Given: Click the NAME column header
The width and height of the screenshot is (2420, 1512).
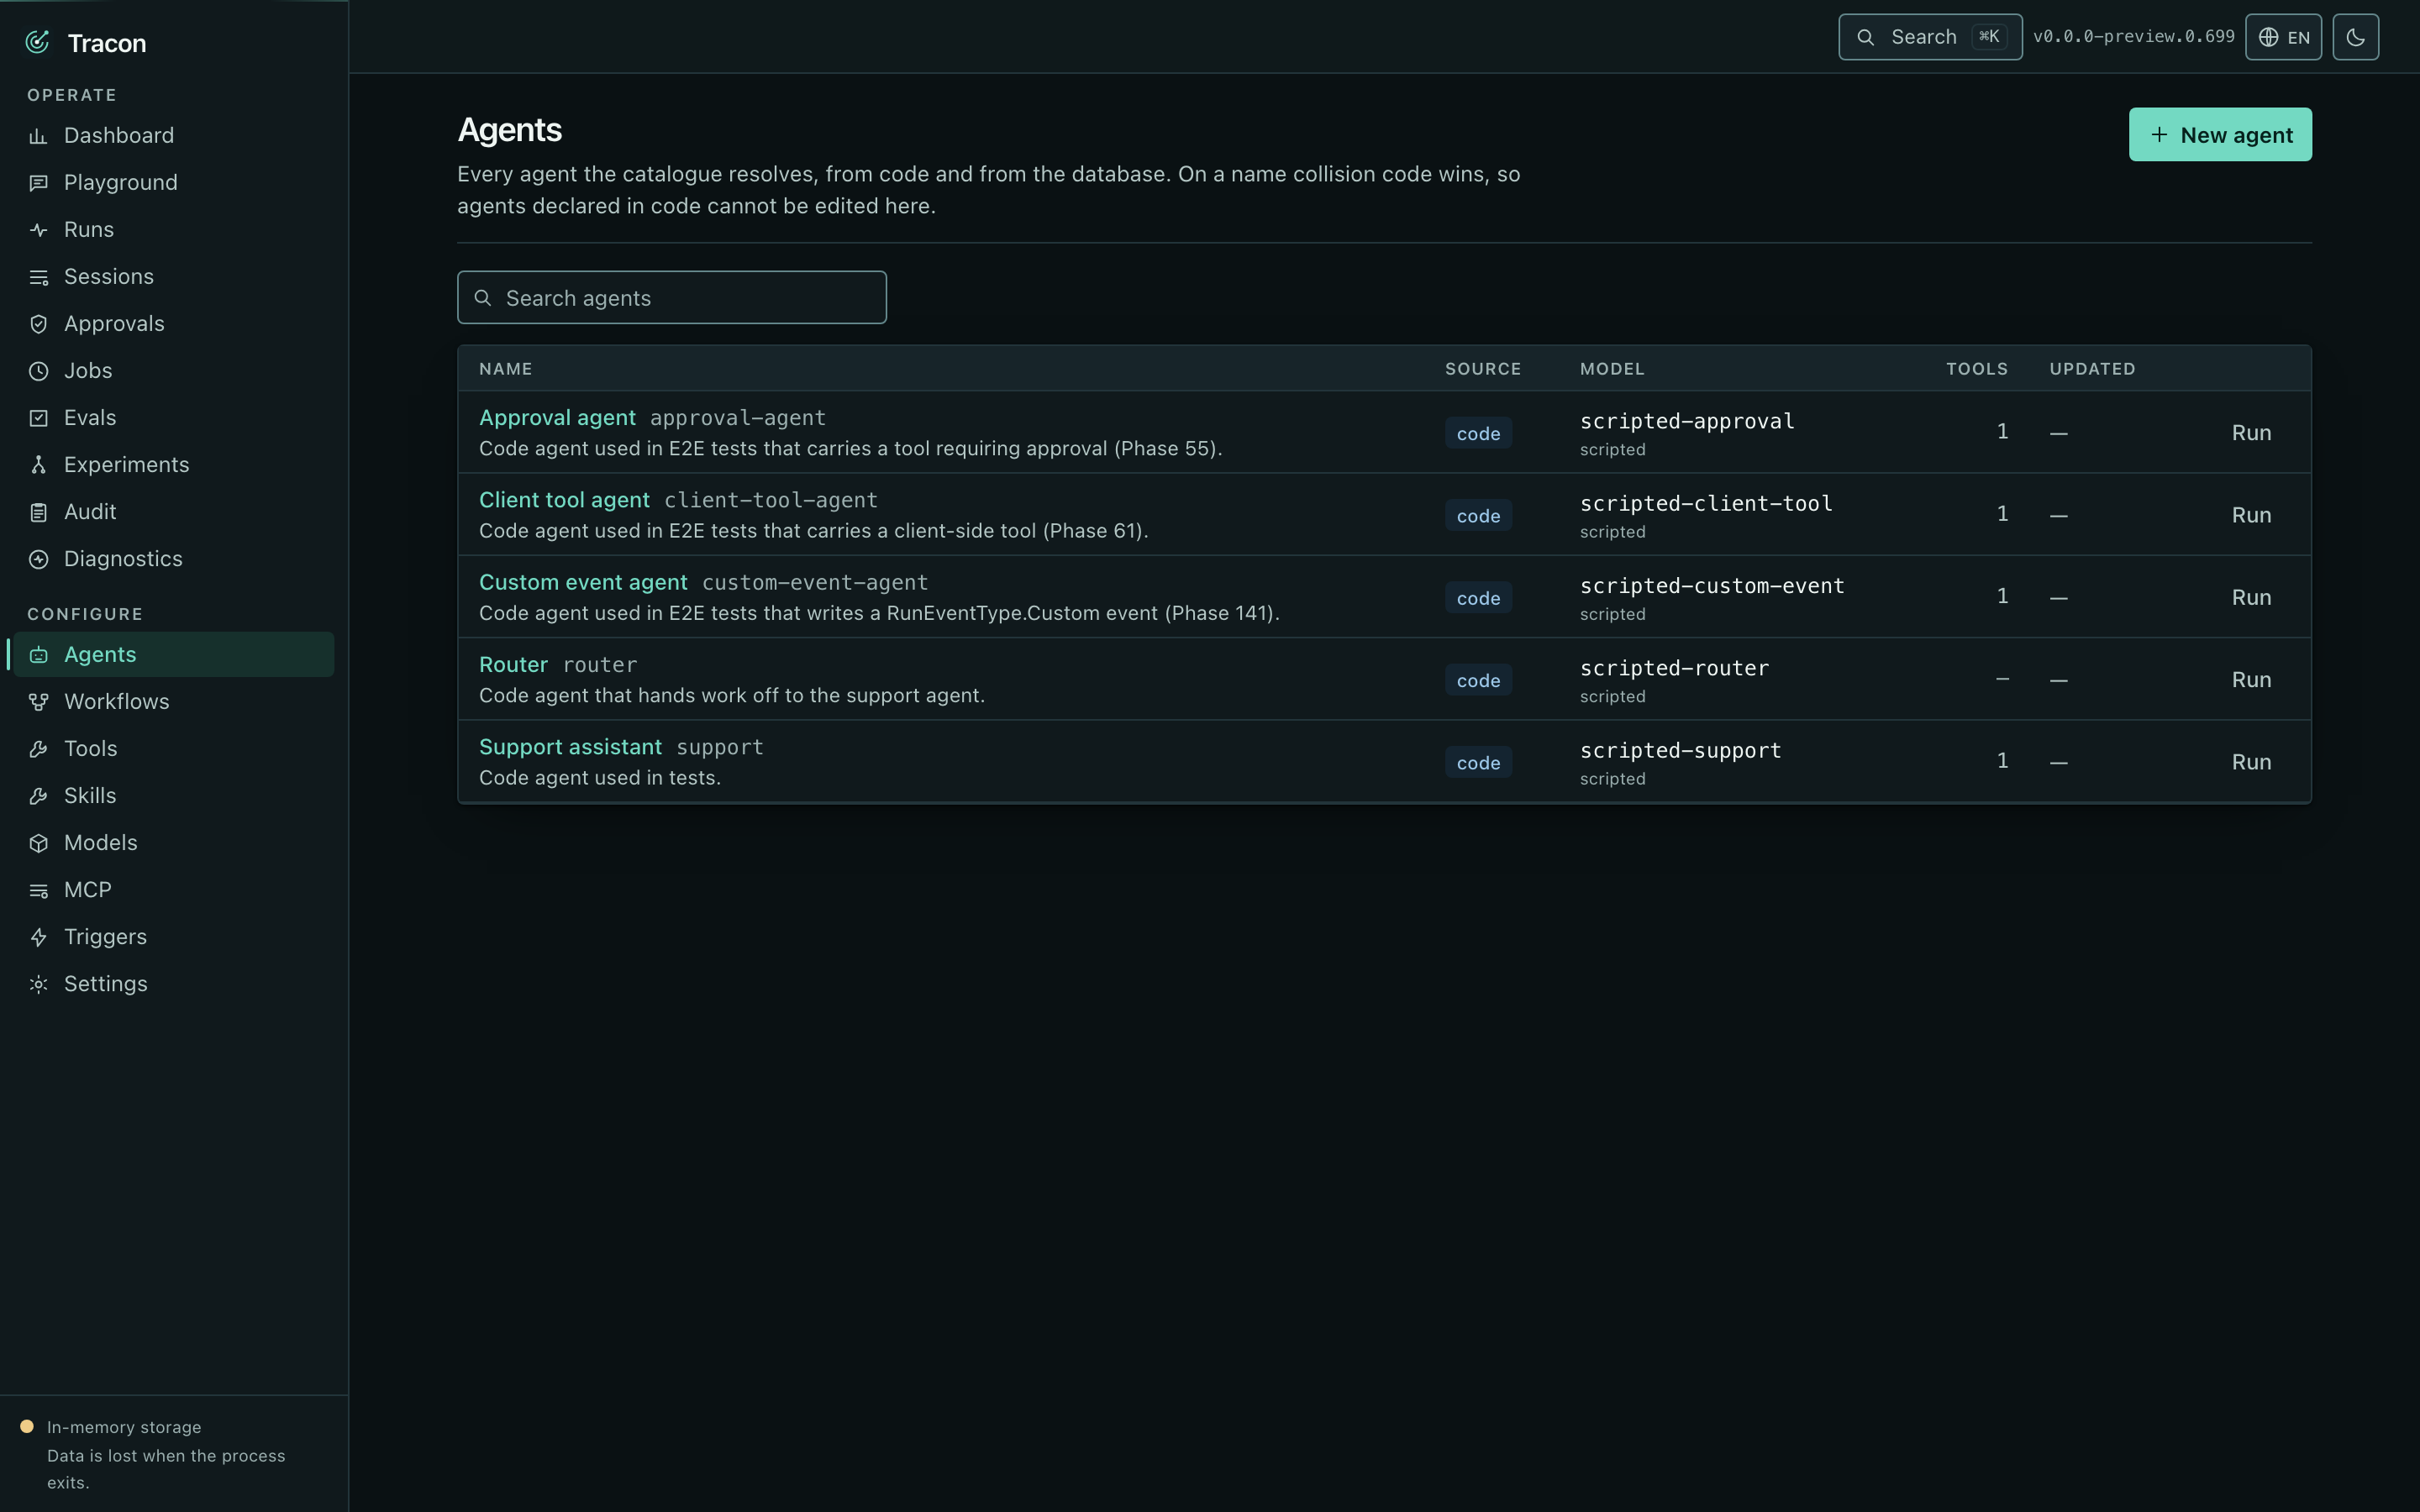Looking at the screenshot, I should 505,368.
